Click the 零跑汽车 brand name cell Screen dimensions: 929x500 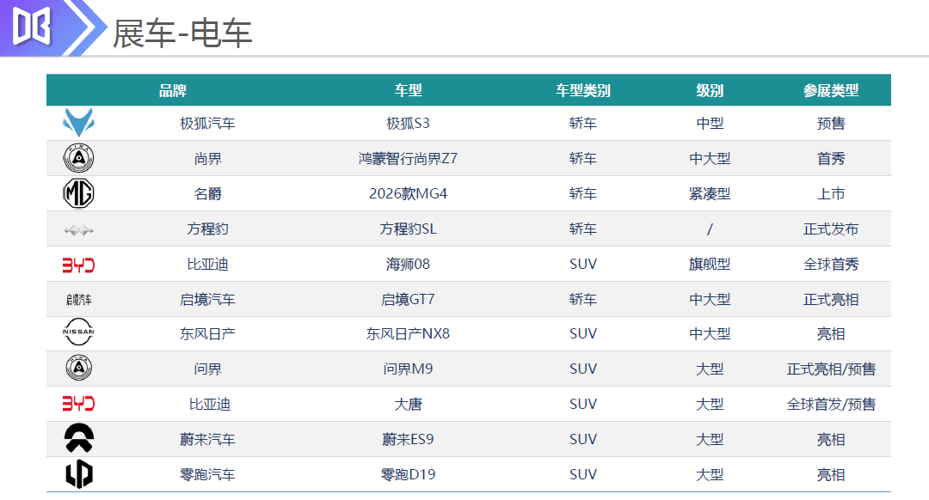pos(207,474)
